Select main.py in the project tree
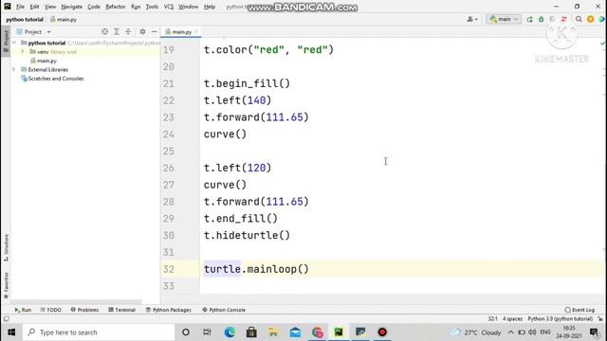The image size is (607, 341). pos(46,61)
